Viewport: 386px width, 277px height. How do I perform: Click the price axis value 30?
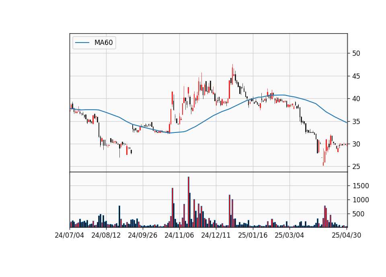click(x=356, y=144)
